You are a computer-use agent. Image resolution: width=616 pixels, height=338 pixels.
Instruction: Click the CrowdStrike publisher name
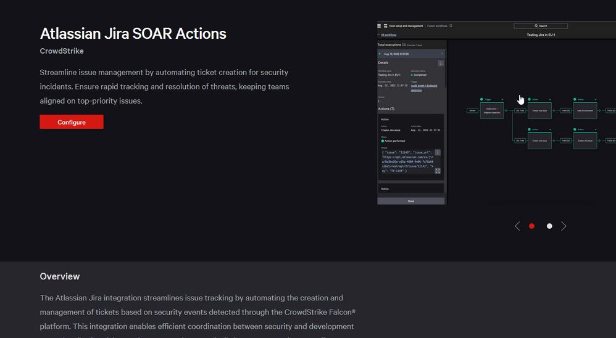[62, 51]
